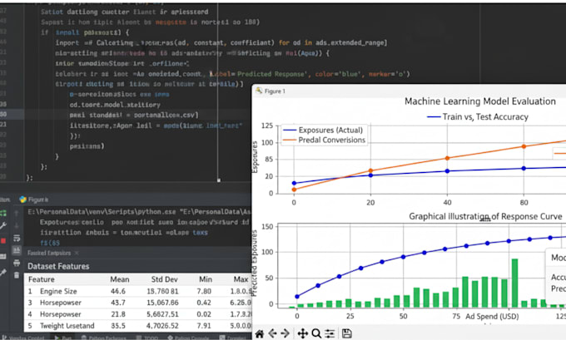This screenshot has width=566, height=340.
Task: Click 'Graphical Illustration of Response Curve' title
Action: pos(485,216)
